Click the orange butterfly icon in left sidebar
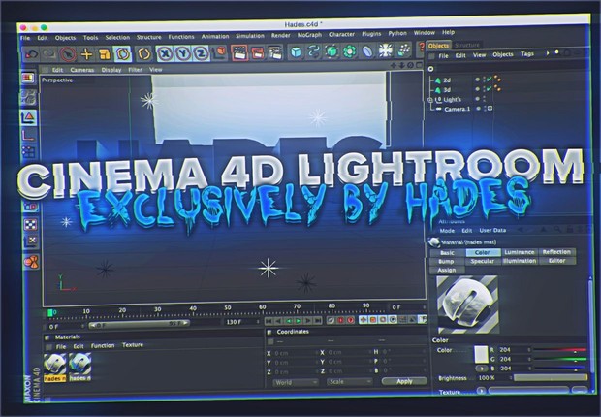This screenshot has width=601, height=417. [x=31, y=263]
